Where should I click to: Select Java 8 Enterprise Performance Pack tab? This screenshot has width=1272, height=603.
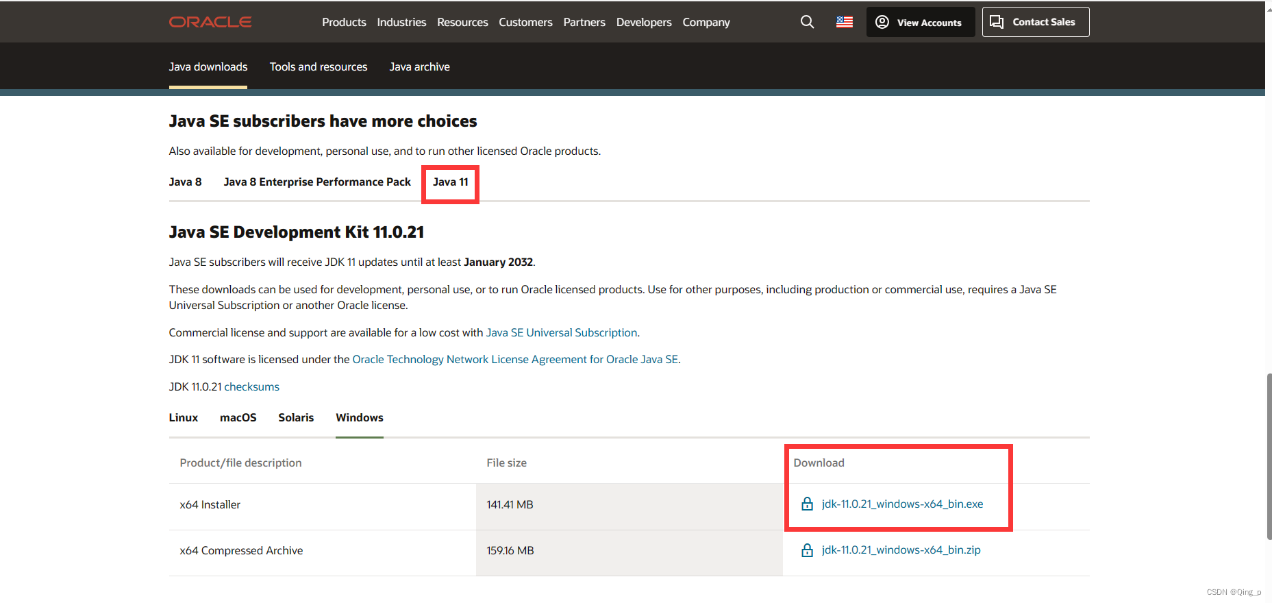click(x=317, y=182)
